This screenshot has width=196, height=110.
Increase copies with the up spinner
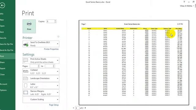coord(55,20)
